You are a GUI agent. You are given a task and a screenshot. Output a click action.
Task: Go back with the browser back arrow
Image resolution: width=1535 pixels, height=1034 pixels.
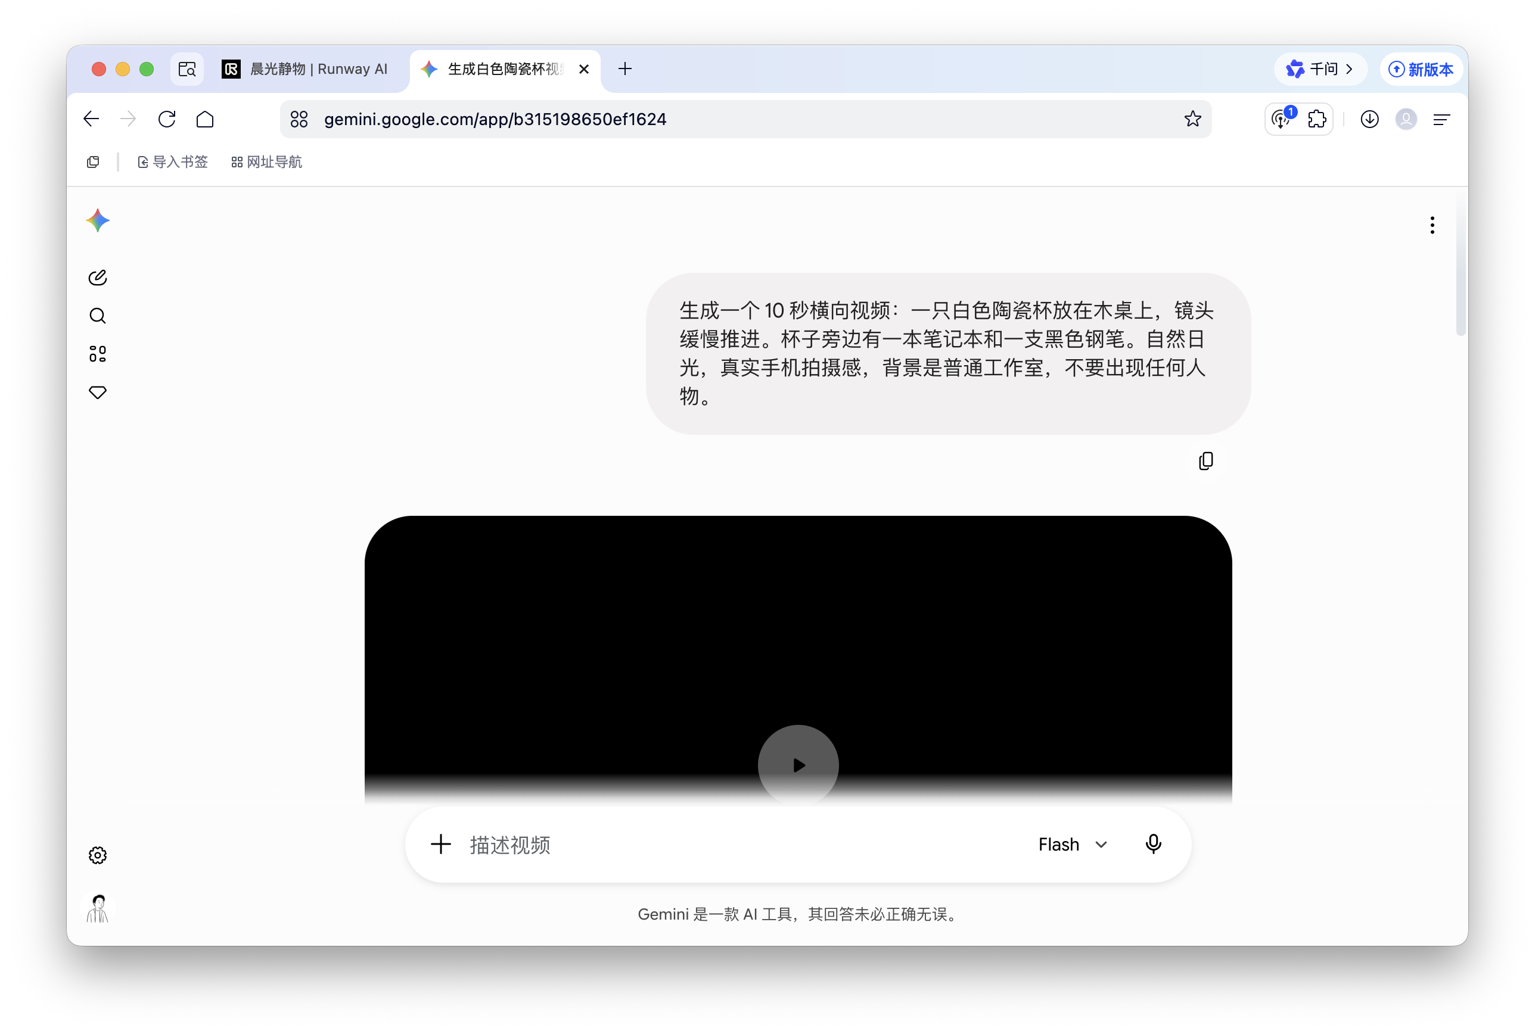pos(91,119)
